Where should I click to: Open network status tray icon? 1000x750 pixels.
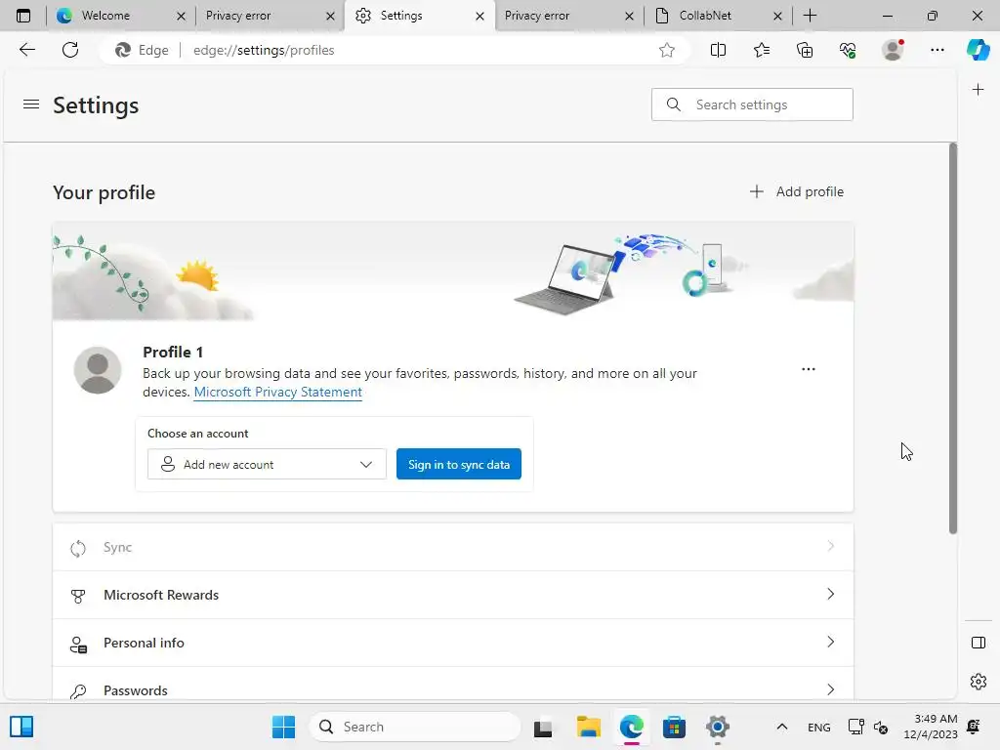coord(855,727)
